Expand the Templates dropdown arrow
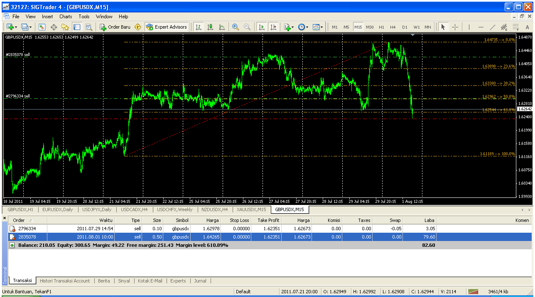Image resolution: width=535 pixels, height=297 pixels. (322, 27)
